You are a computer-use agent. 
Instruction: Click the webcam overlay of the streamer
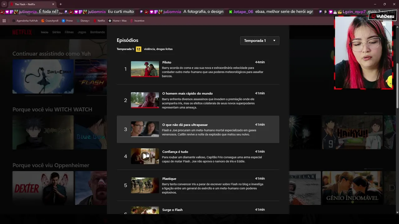tap(363, 52)
